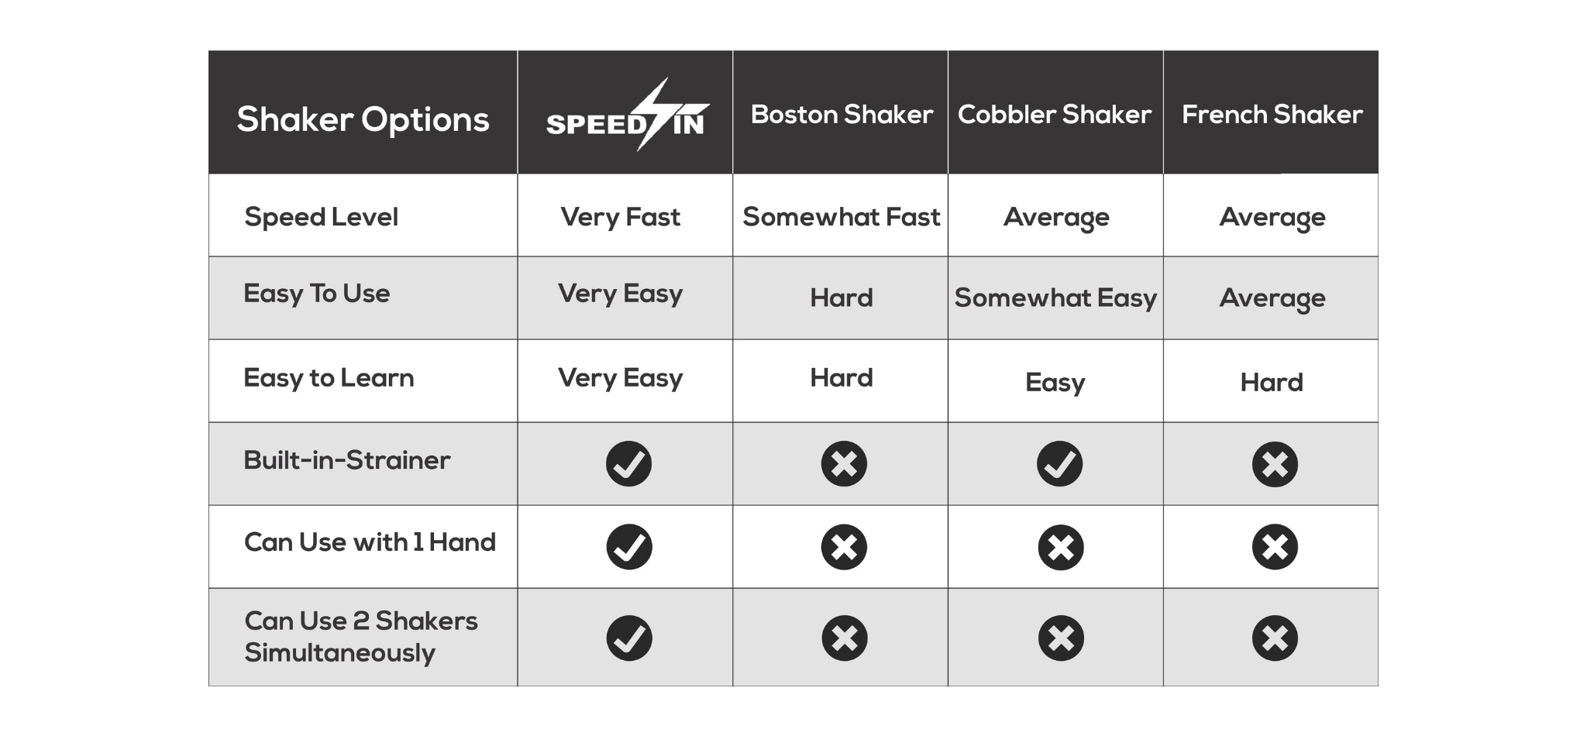This screenshot has height=736, width=1587.
Task: Click Speed In's two-shakers simultaneously checkmark
Action: tap(628, 638)
